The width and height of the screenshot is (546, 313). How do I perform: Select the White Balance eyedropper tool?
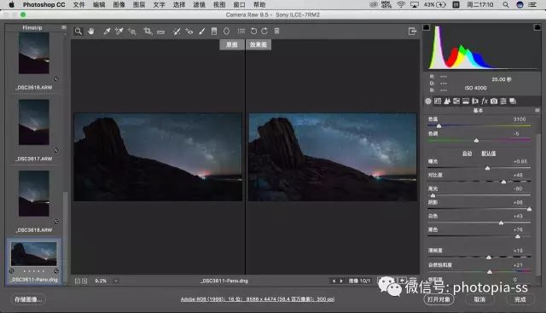[x=107, y=32]
